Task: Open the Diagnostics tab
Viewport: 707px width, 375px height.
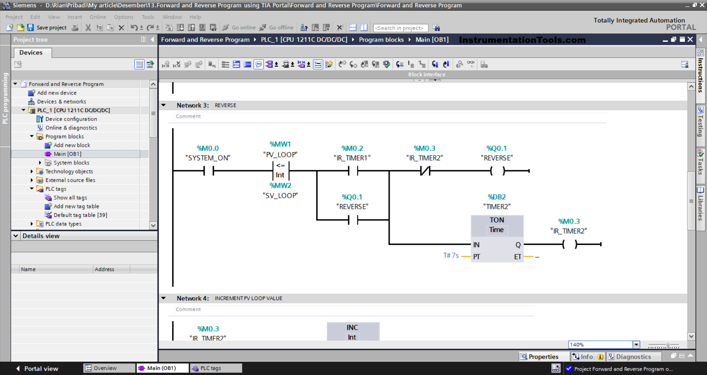Action: click(633, 357)
